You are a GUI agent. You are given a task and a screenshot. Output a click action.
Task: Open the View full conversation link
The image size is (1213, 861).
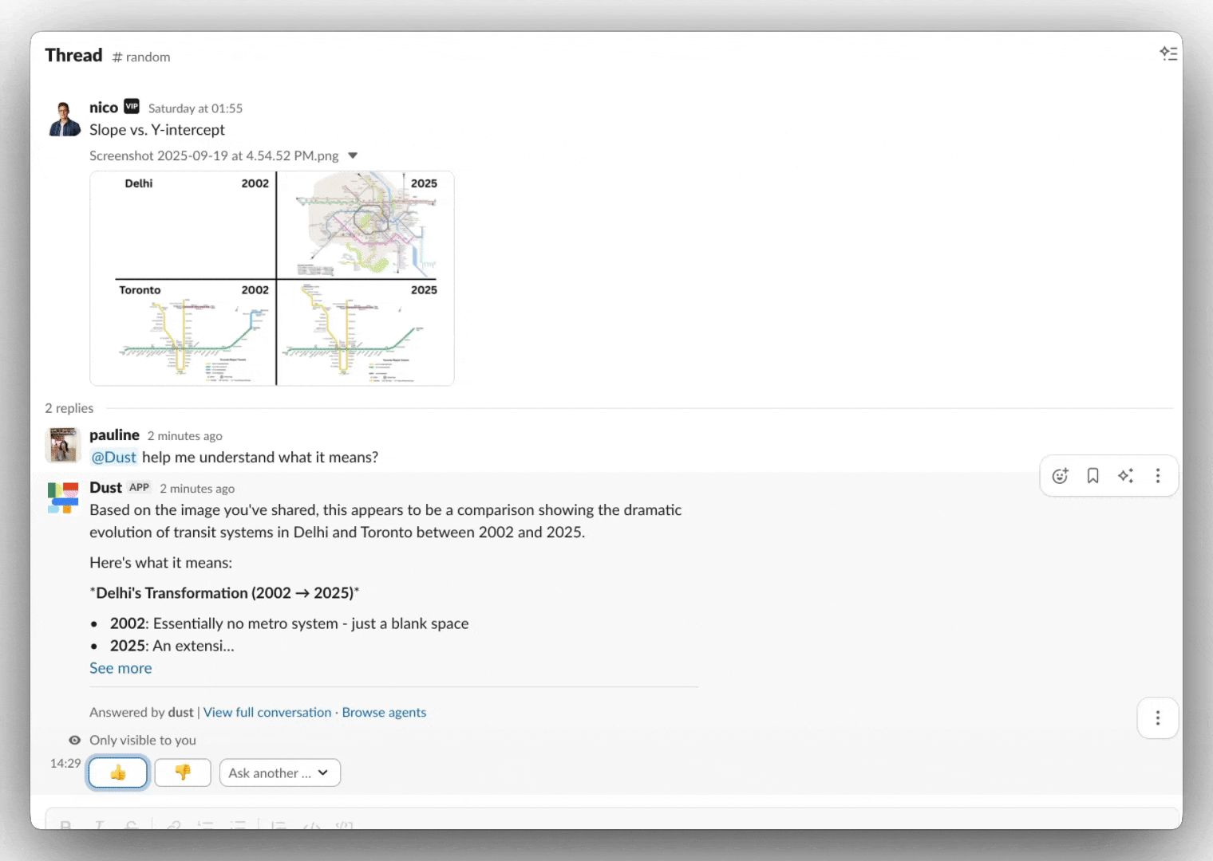click(267, 712)
